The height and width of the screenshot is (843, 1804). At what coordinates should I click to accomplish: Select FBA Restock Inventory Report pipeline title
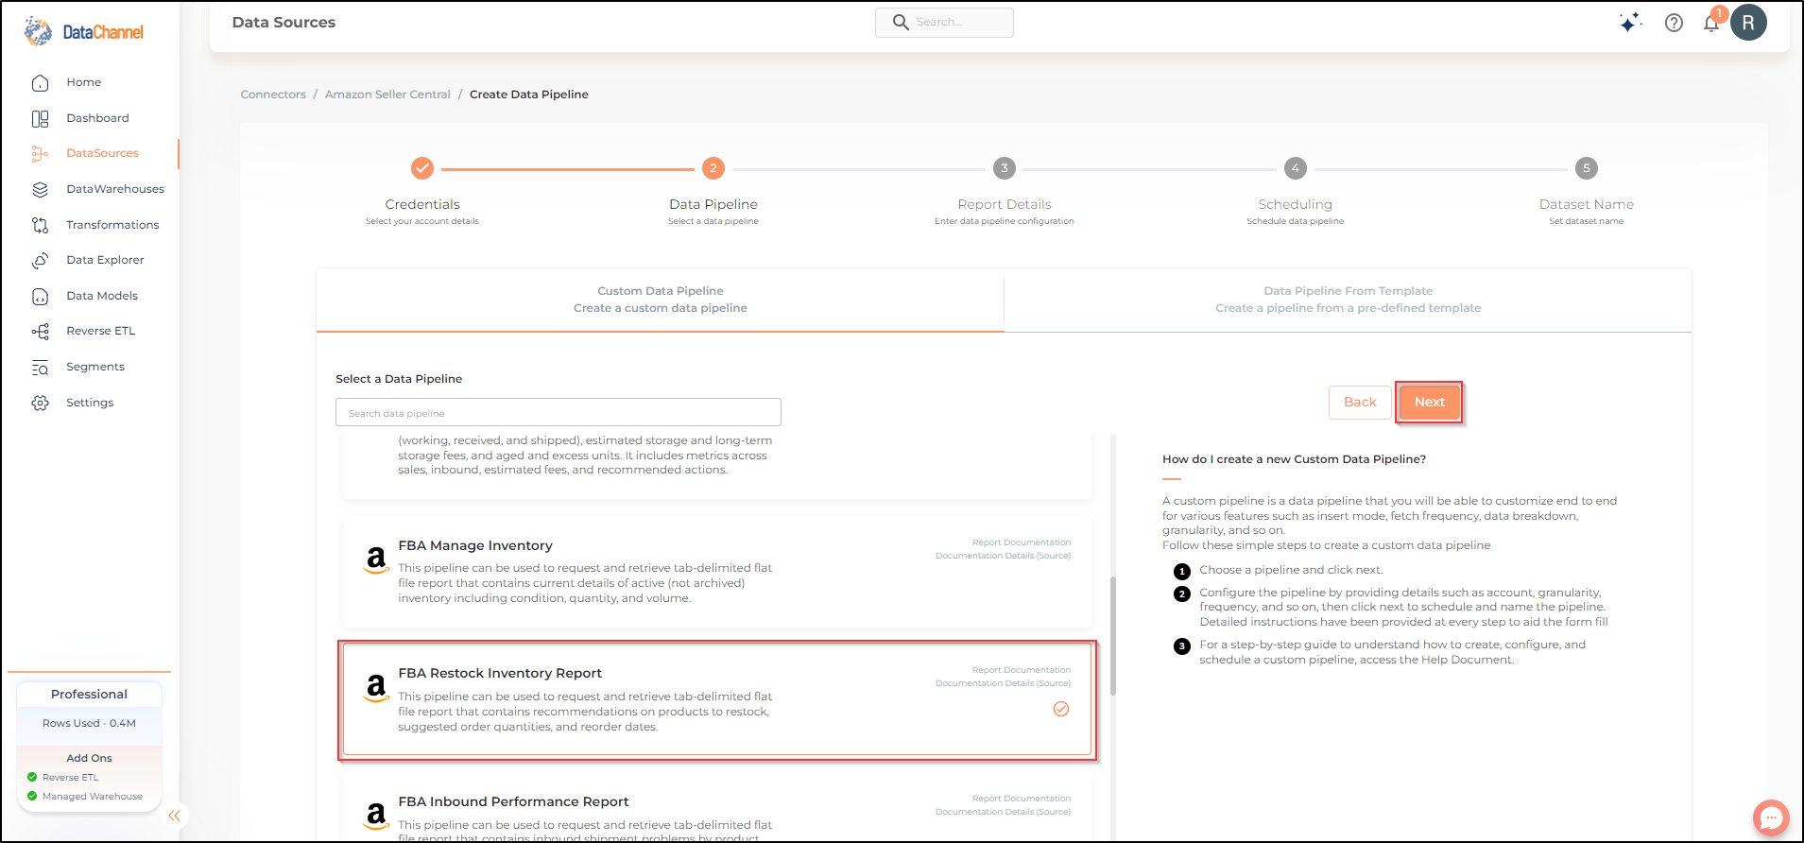(500, 673)
